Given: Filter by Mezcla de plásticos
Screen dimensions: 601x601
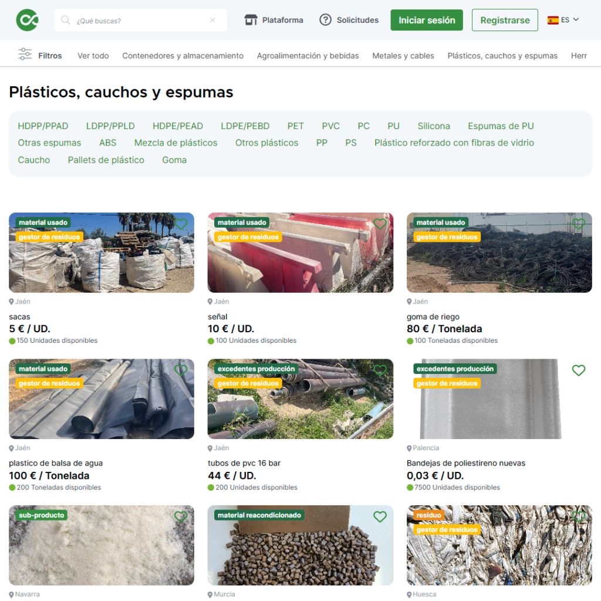Looking at the screenshot, I should point(175,143).
